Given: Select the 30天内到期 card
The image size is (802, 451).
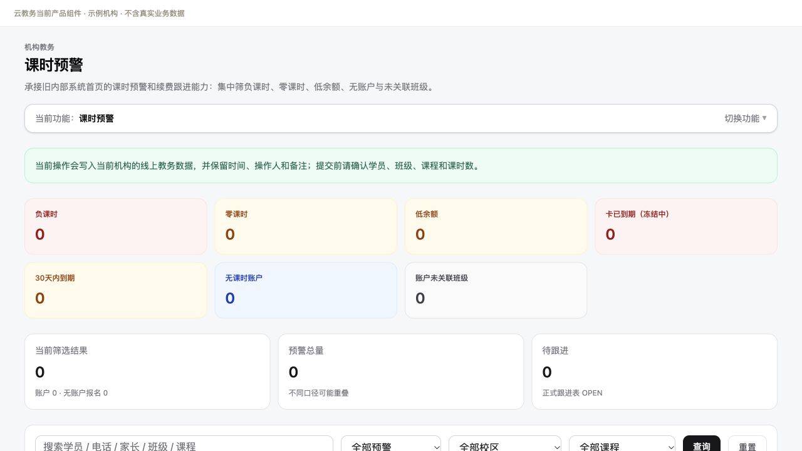Looking at the screenshot, I should (116, 291).
